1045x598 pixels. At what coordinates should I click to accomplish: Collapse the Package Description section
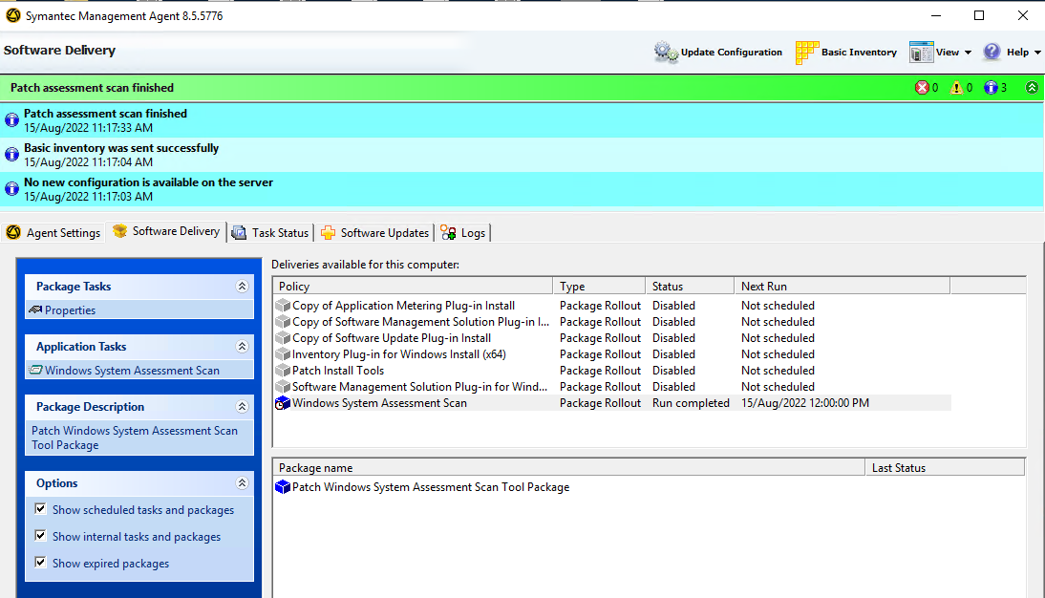click(x=242, y=406)
